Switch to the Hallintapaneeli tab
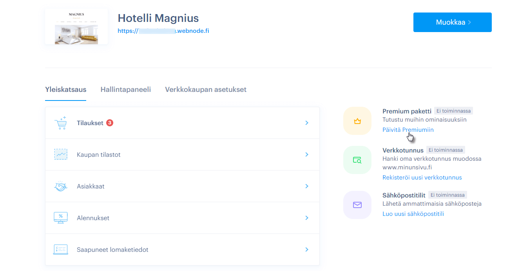 125,90
